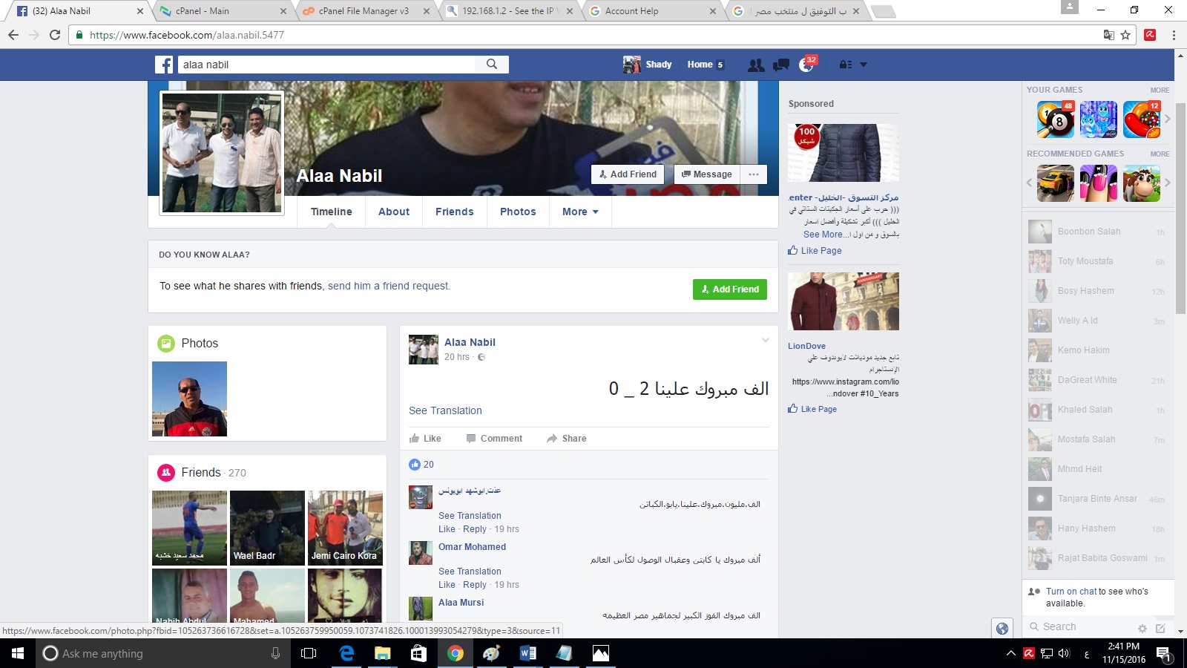The height and width of the screenshot is (668, 1187).
Task: Expand the More profile dropdown
Action: click(x=580, y=212)
